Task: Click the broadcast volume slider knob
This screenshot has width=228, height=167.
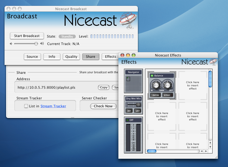Action: 36,44
